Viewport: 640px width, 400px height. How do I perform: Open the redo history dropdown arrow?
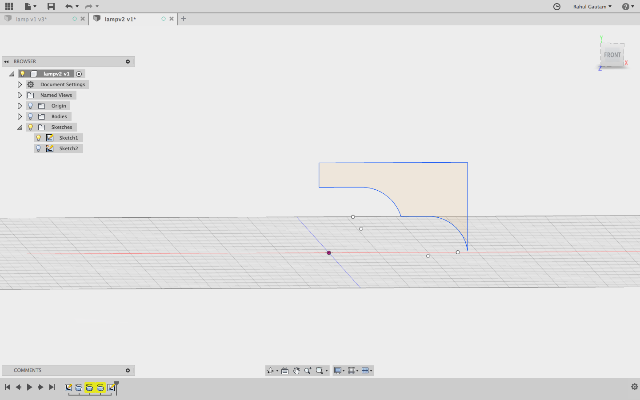point(97,6)
